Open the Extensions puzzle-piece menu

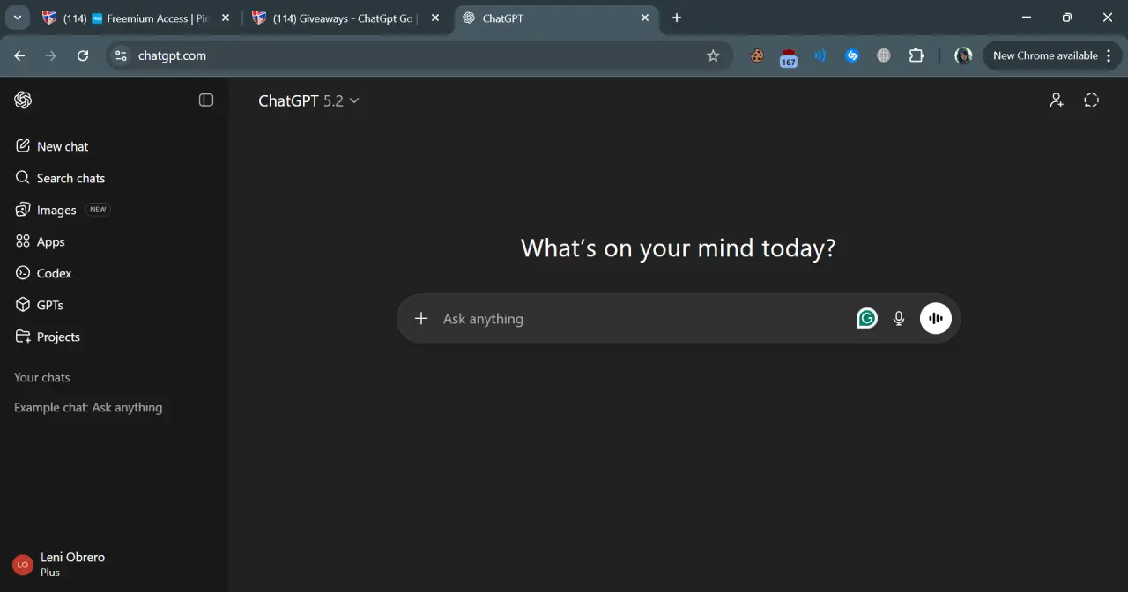[x=916, y=55]
